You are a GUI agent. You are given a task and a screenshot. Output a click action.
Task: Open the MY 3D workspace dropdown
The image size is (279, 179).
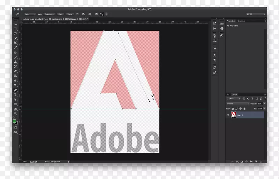coord(256,14)
